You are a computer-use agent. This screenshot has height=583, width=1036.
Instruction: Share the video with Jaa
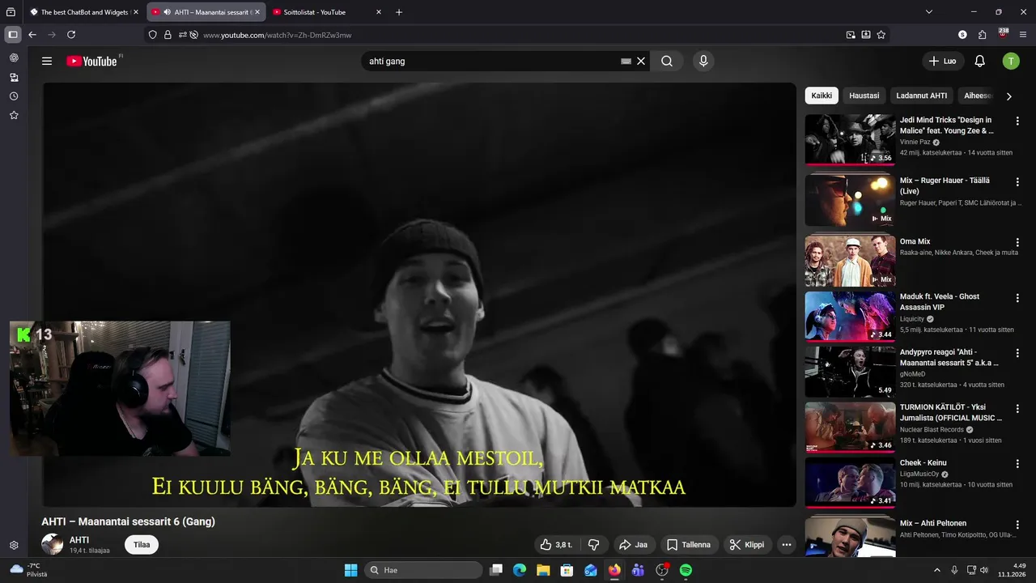click(634, 544)
